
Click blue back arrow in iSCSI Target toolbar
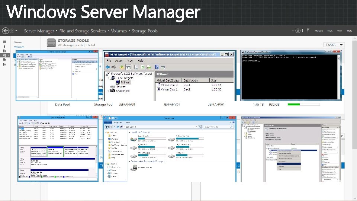click(x=107, y=67)
